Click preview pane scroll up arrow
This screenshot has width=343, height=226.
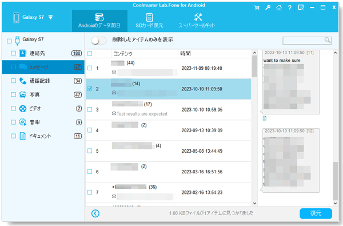pyautogui.click(x=336, y=53)
